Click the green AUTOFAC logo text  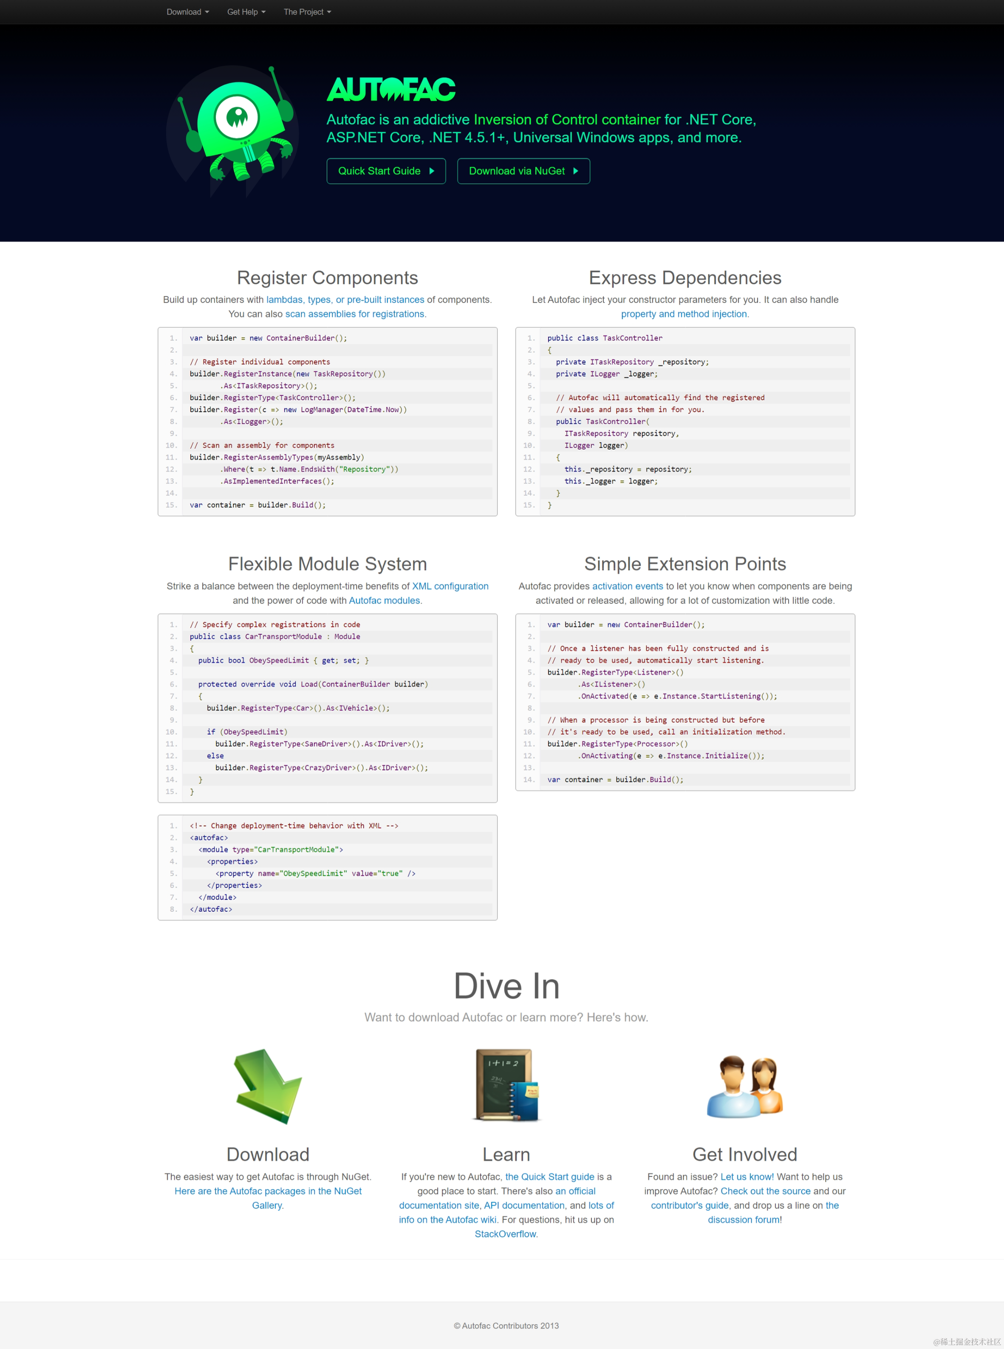click(x=391, y=89)
